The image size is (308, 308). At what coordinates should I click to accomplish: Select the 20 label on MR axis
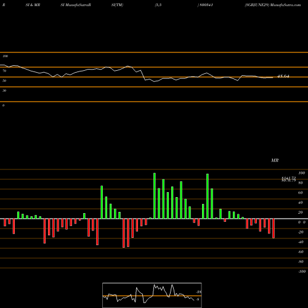(x=301, y=213)
